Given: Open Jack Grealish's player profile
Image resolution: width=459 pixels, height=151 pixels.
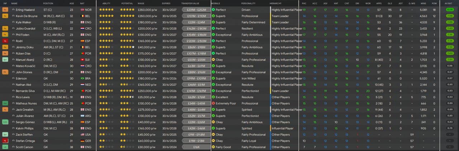Looking at the screenshot, I should [24, 110].
